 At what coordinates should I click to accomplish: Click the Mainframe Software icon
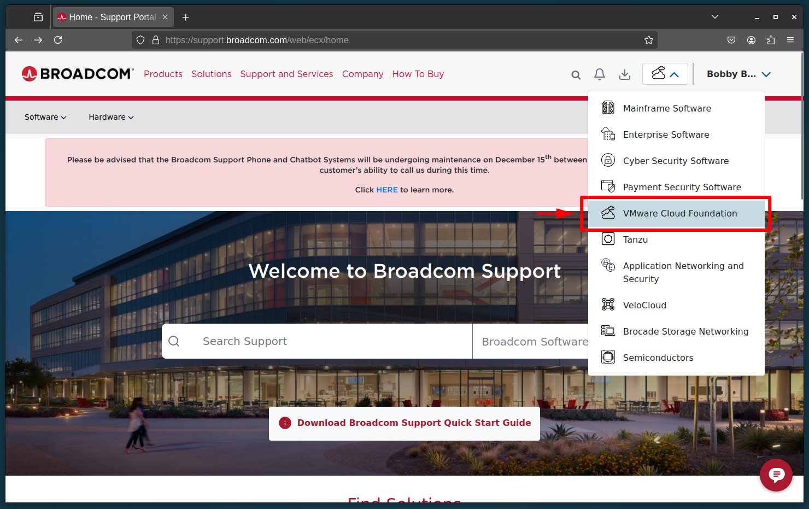(608, 108)
